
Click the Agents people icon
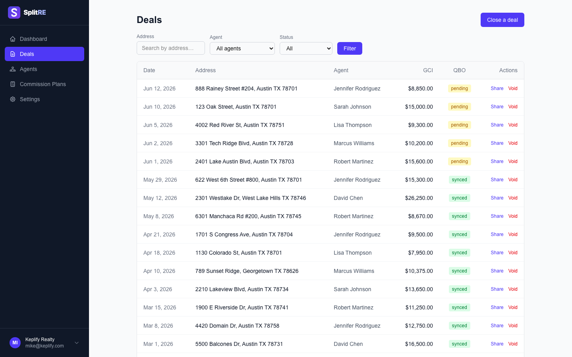[13, 69]
